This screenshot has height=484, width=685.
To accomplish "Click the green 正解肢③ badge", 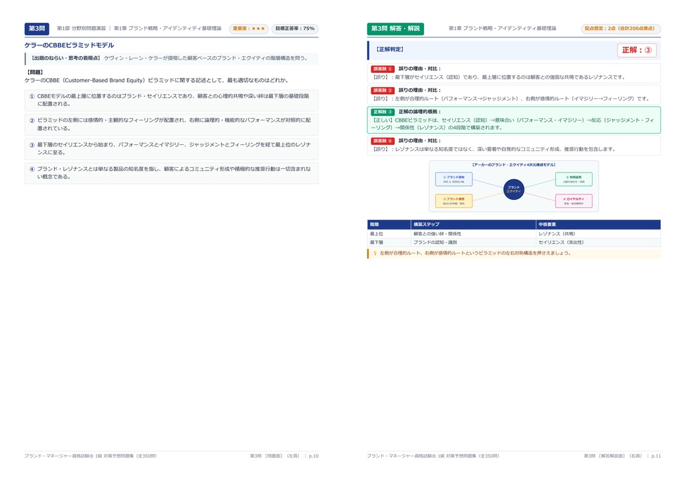I will [x=383, y=112].
